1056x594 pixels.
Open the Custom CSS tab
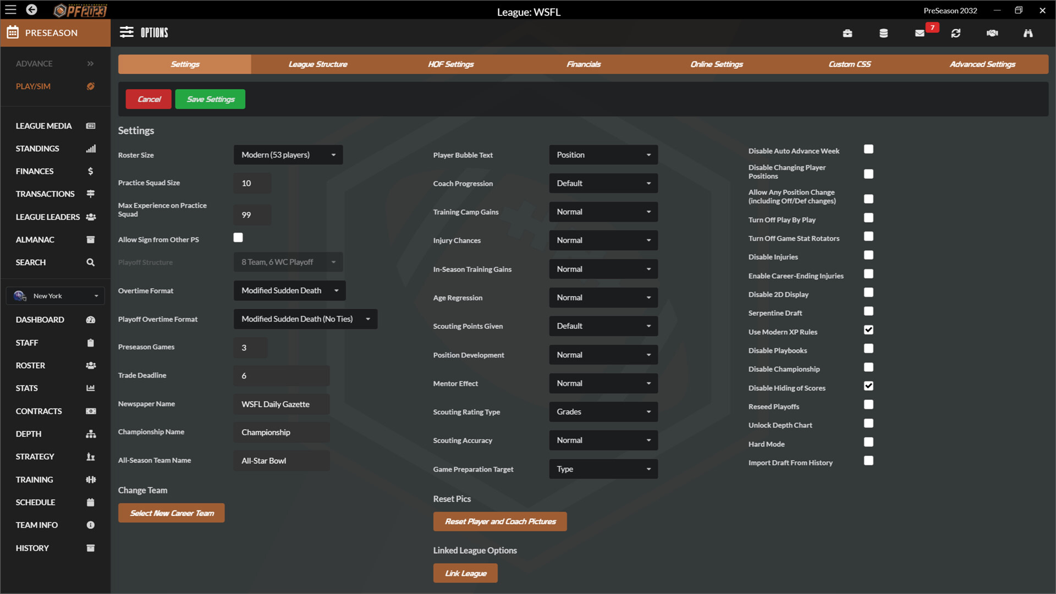point(849,64)
